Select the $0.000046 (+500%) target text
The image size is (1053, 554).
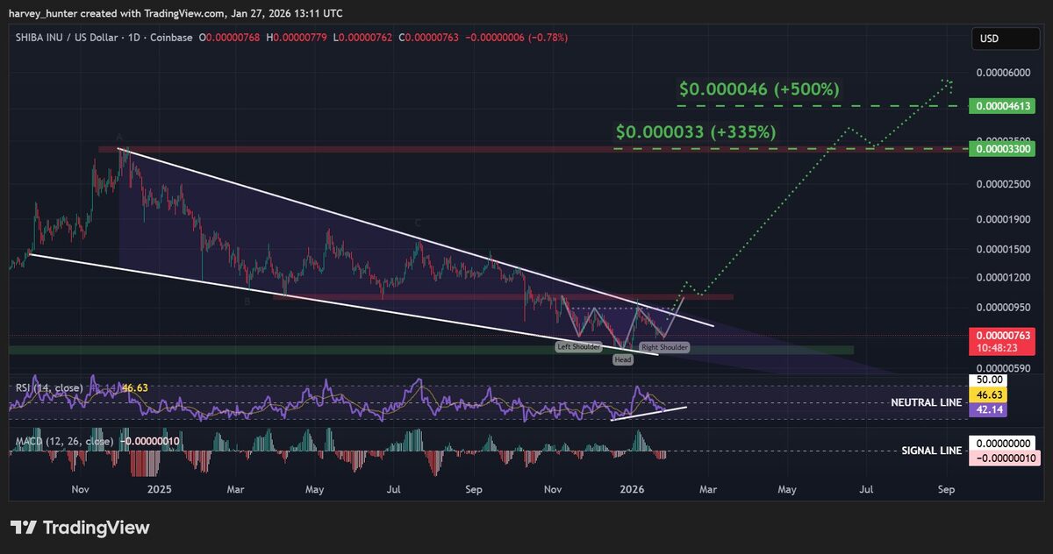click(759, 89)
